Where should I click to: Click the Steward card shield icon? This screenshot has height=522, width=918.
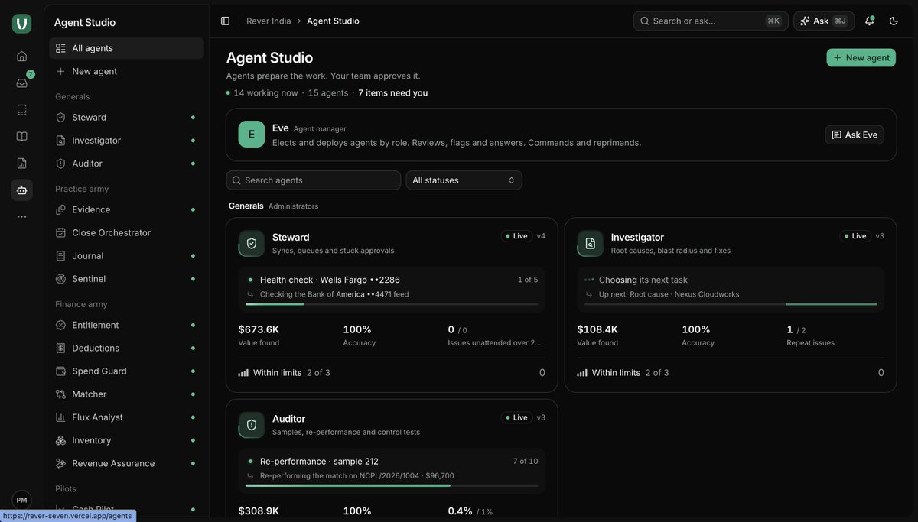tap(252, 244)
